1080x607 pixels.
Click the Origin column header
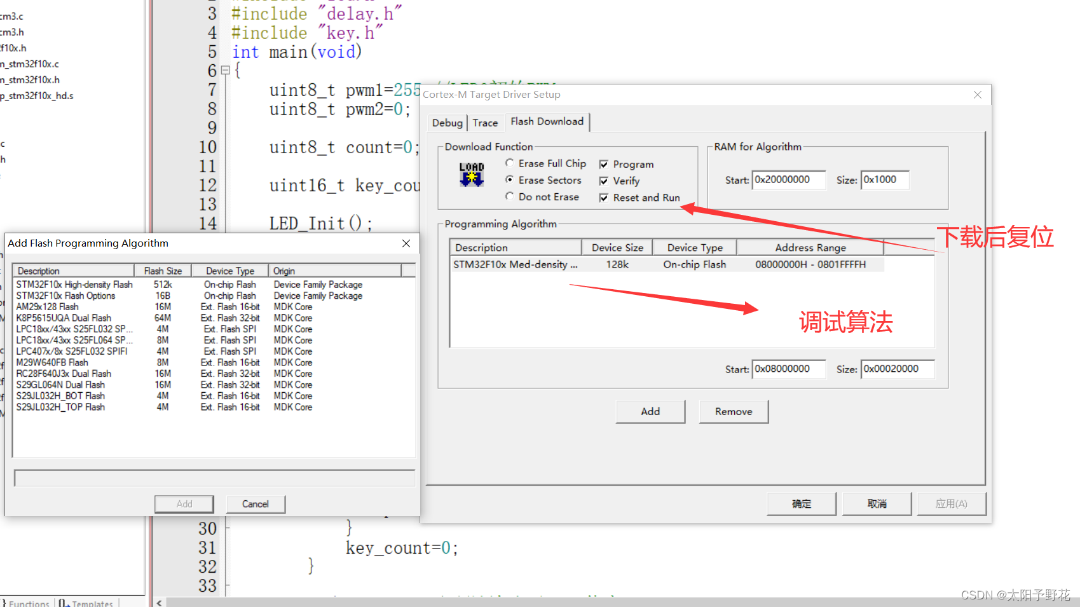pos(334,271)
